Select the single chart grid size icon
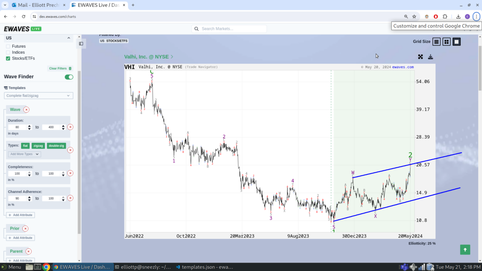The image size is (482, 271). pos(457,42)
